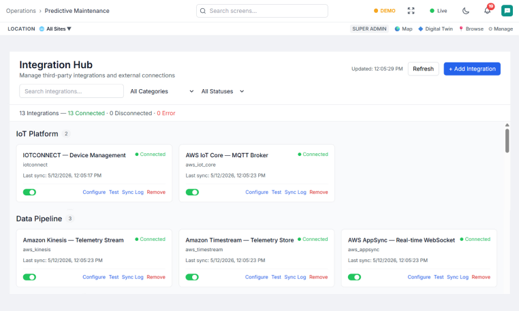
Task: Remove the IOTCONNECT integration
Action: pyautogui.click(x=156, y=192)
